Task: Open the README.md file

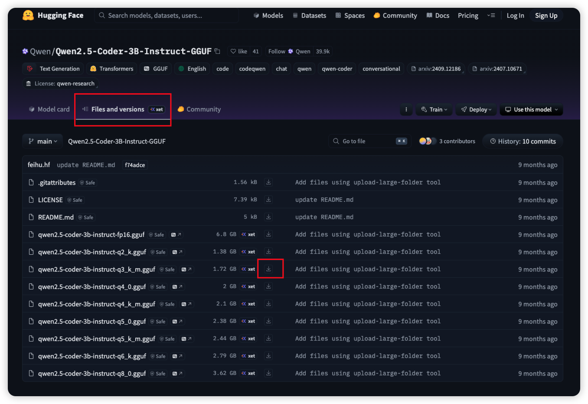Action: point(56,217)
